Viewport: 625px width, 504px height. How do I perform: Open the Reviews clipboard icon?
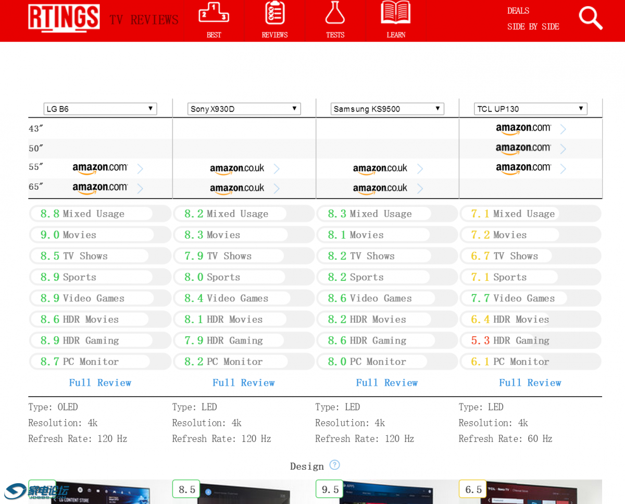[274, 14]
